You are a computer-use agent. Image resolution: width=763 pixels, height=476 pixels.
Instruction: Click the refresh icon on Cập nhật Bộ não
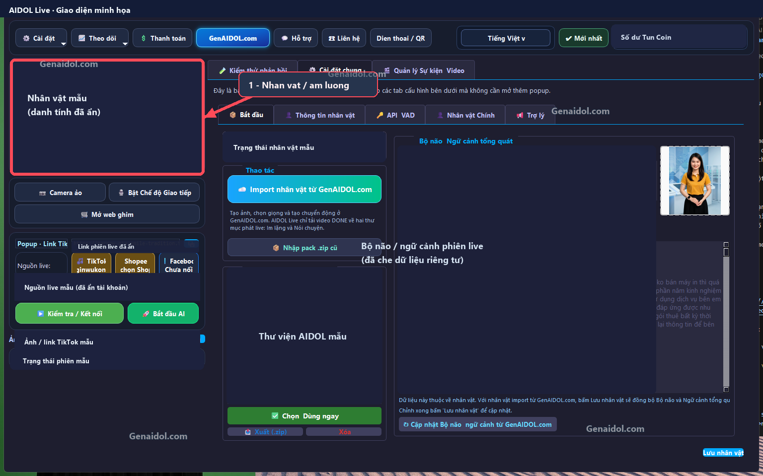406,424
